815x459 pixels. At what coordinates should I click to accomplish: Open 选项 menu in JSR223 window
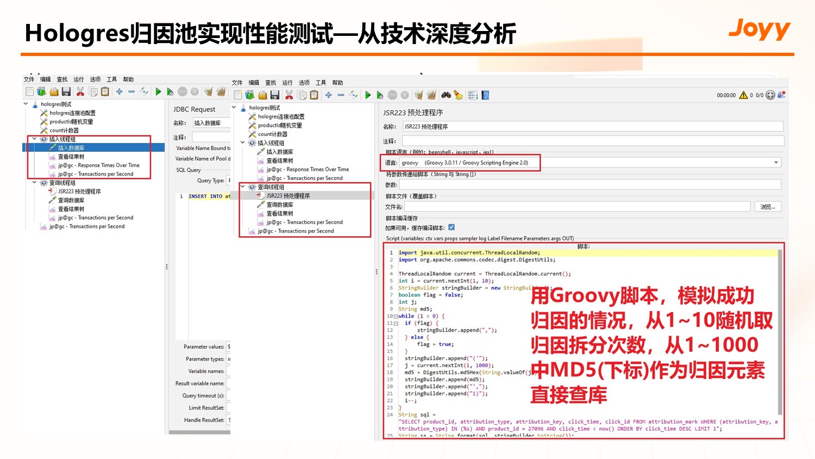point(304,83)
